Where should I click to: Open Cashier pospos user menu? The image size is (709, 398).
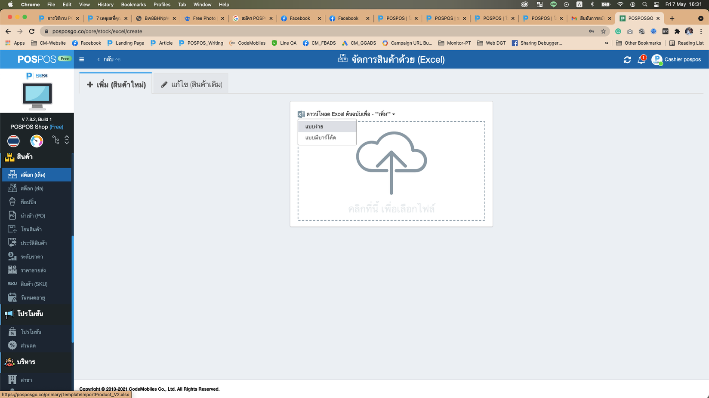tap(677, 59)
